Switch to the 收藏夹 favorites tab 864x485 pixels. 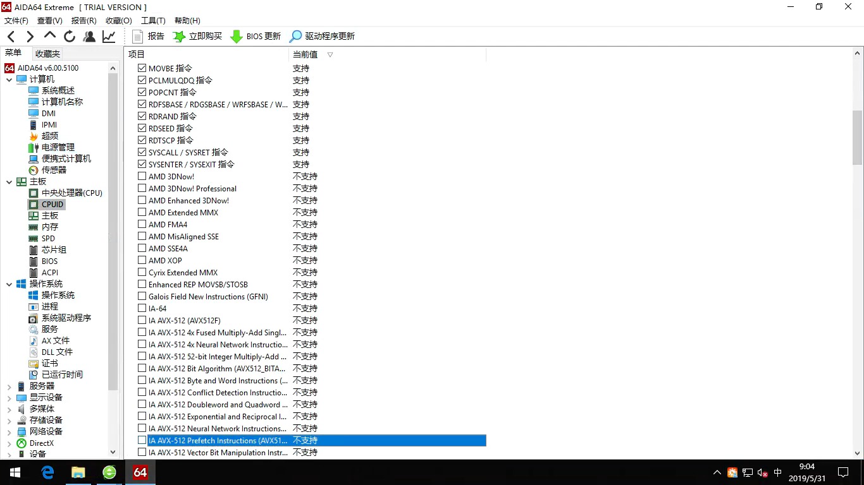point(47,54)
